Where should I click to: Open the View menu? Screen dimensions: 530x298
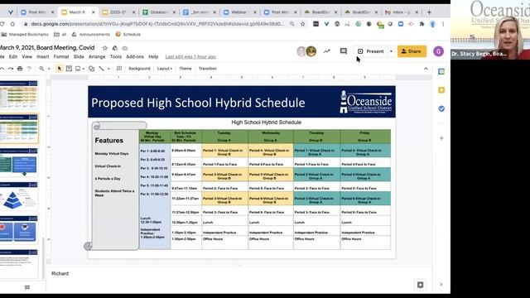pyautogui.click(x=26, y=57)
